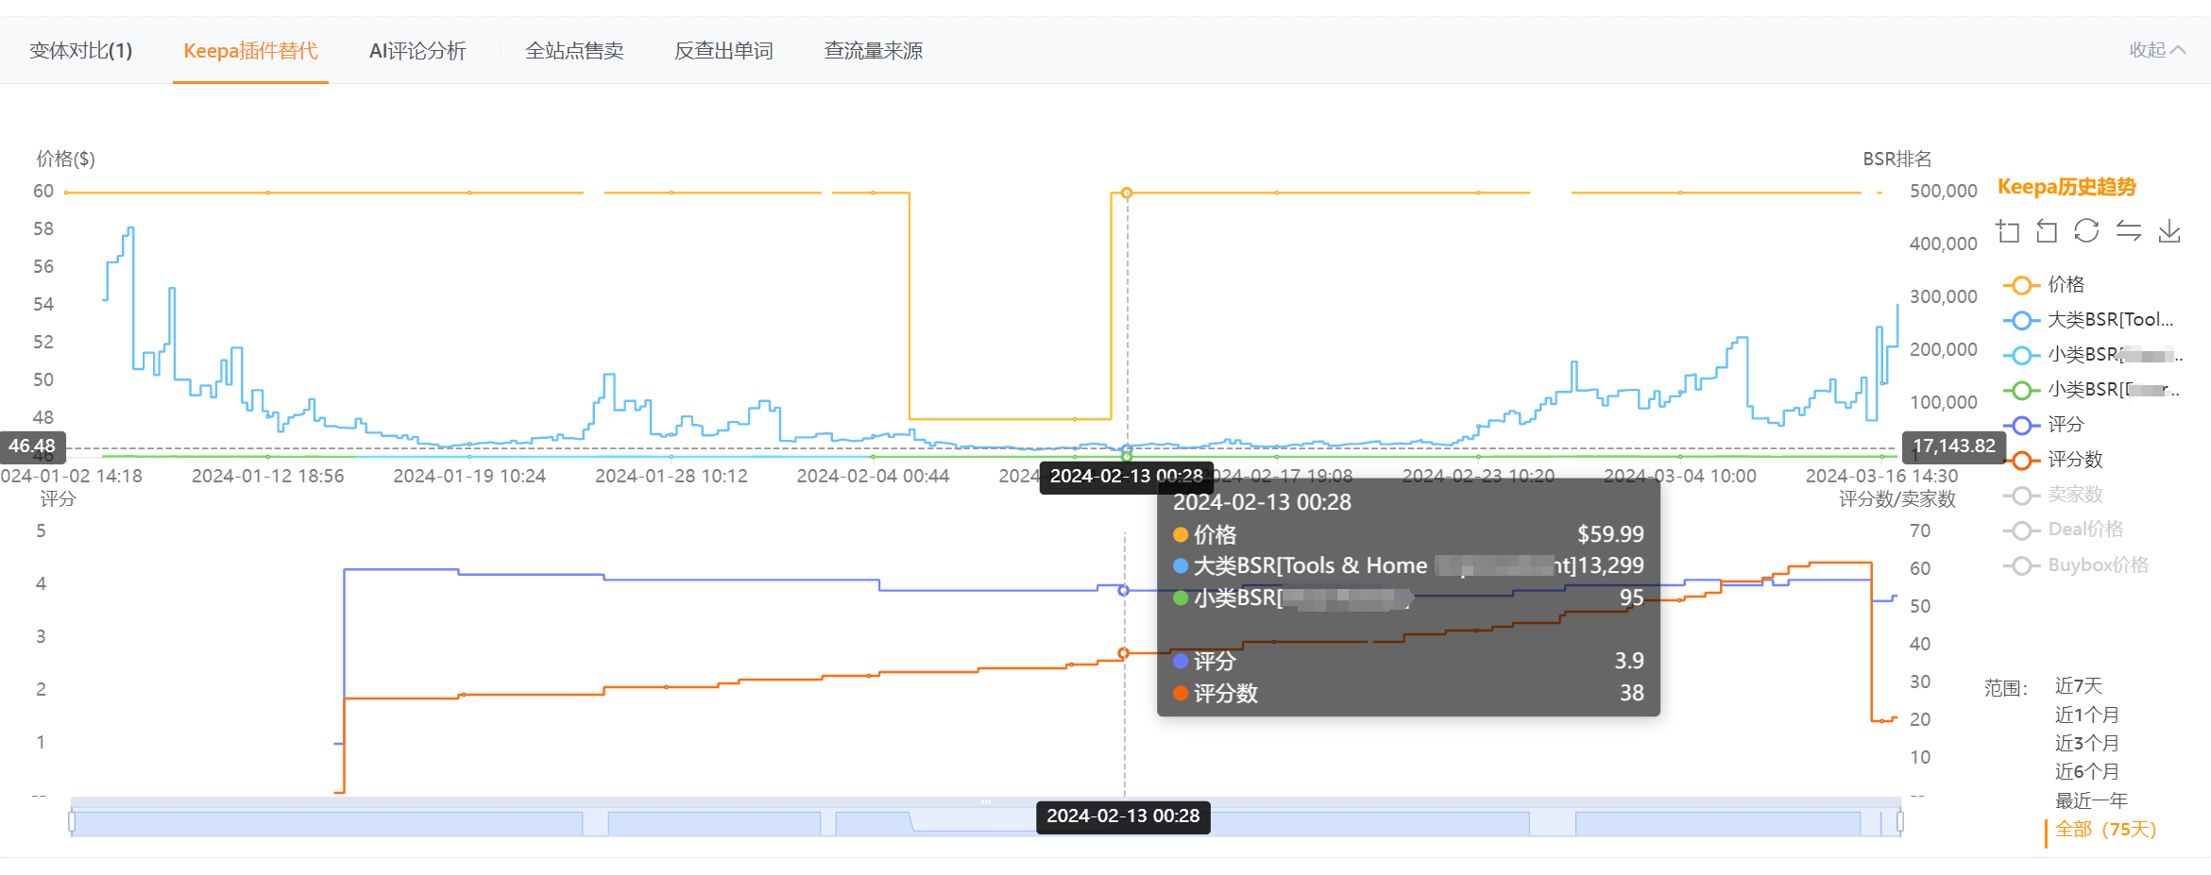
Task: Set range to 最近一年
Action: point(2091,801)
